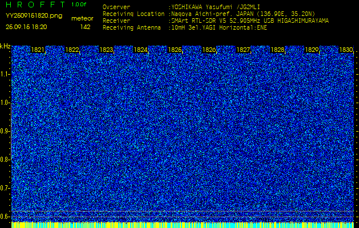Click the meteor count 142
Image resolution: width=359 pixels, height=228 pixels.
point(85,27)
